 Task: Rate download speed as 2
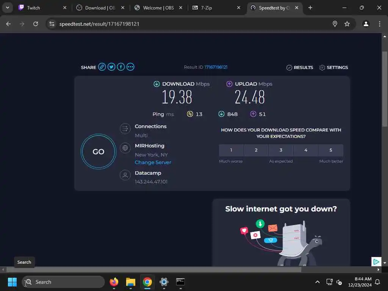(256, 150)
